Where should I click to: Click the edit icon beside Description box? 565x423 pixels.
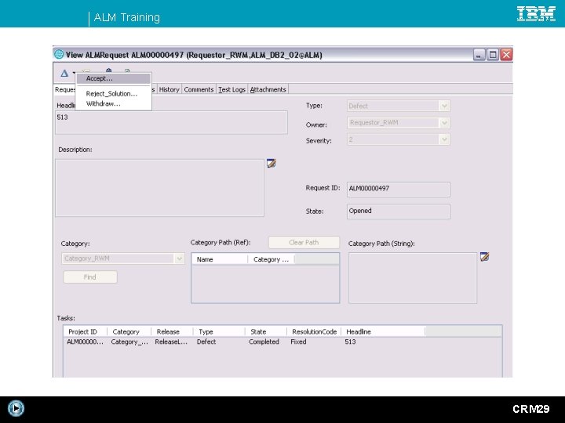pos(272,163)
